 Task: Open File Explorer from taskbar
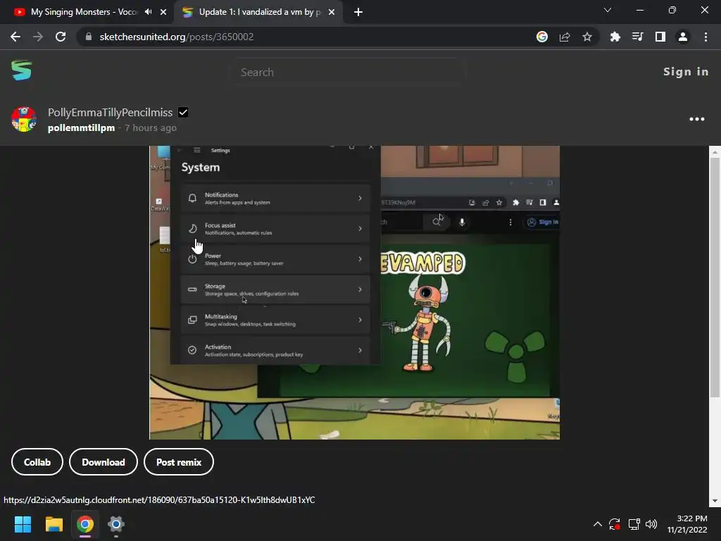pos(54,524)
